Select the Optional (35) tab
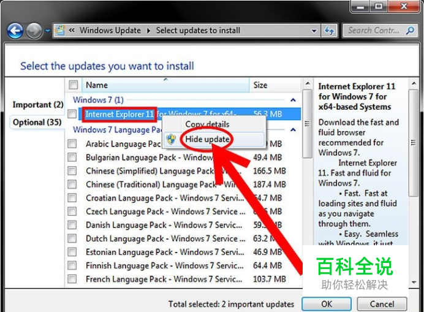424x312 pixels. 37,123
